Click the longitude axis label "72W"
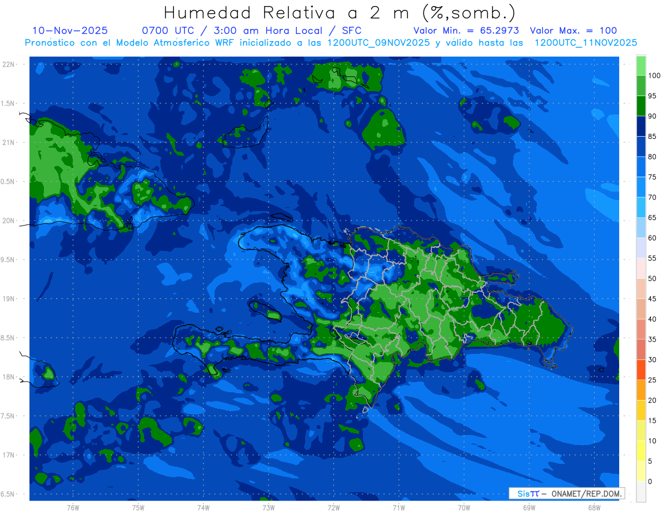The width and height of the screenshot is (667, 515). [333, 508]
